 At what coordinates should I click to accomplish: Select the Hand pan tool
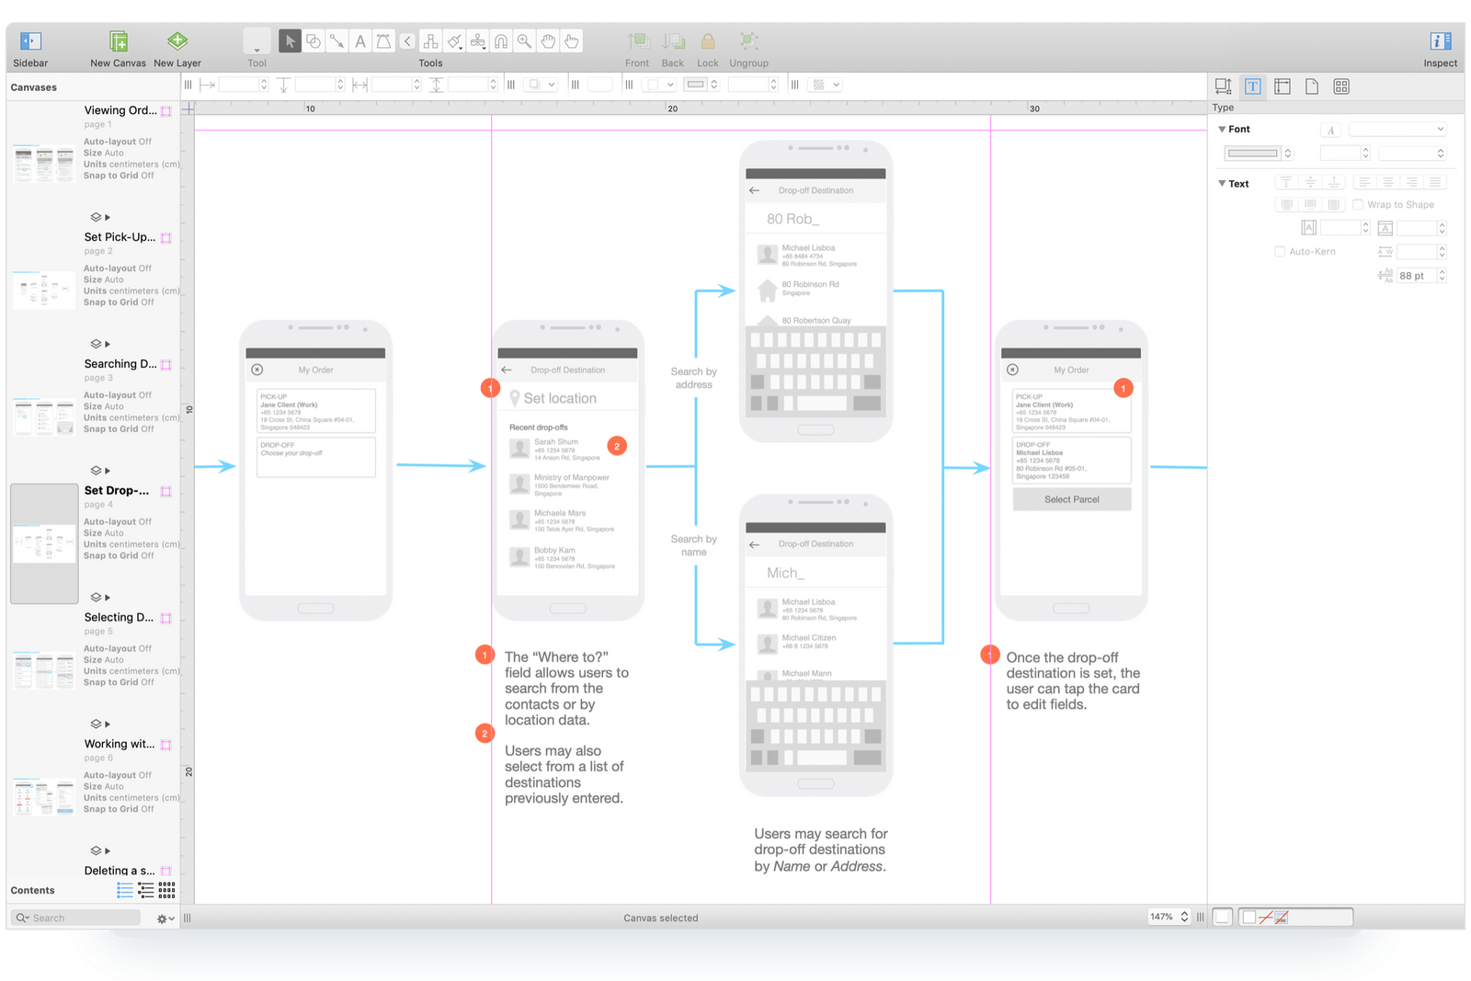pyautogui.click(x=548, y=41)
